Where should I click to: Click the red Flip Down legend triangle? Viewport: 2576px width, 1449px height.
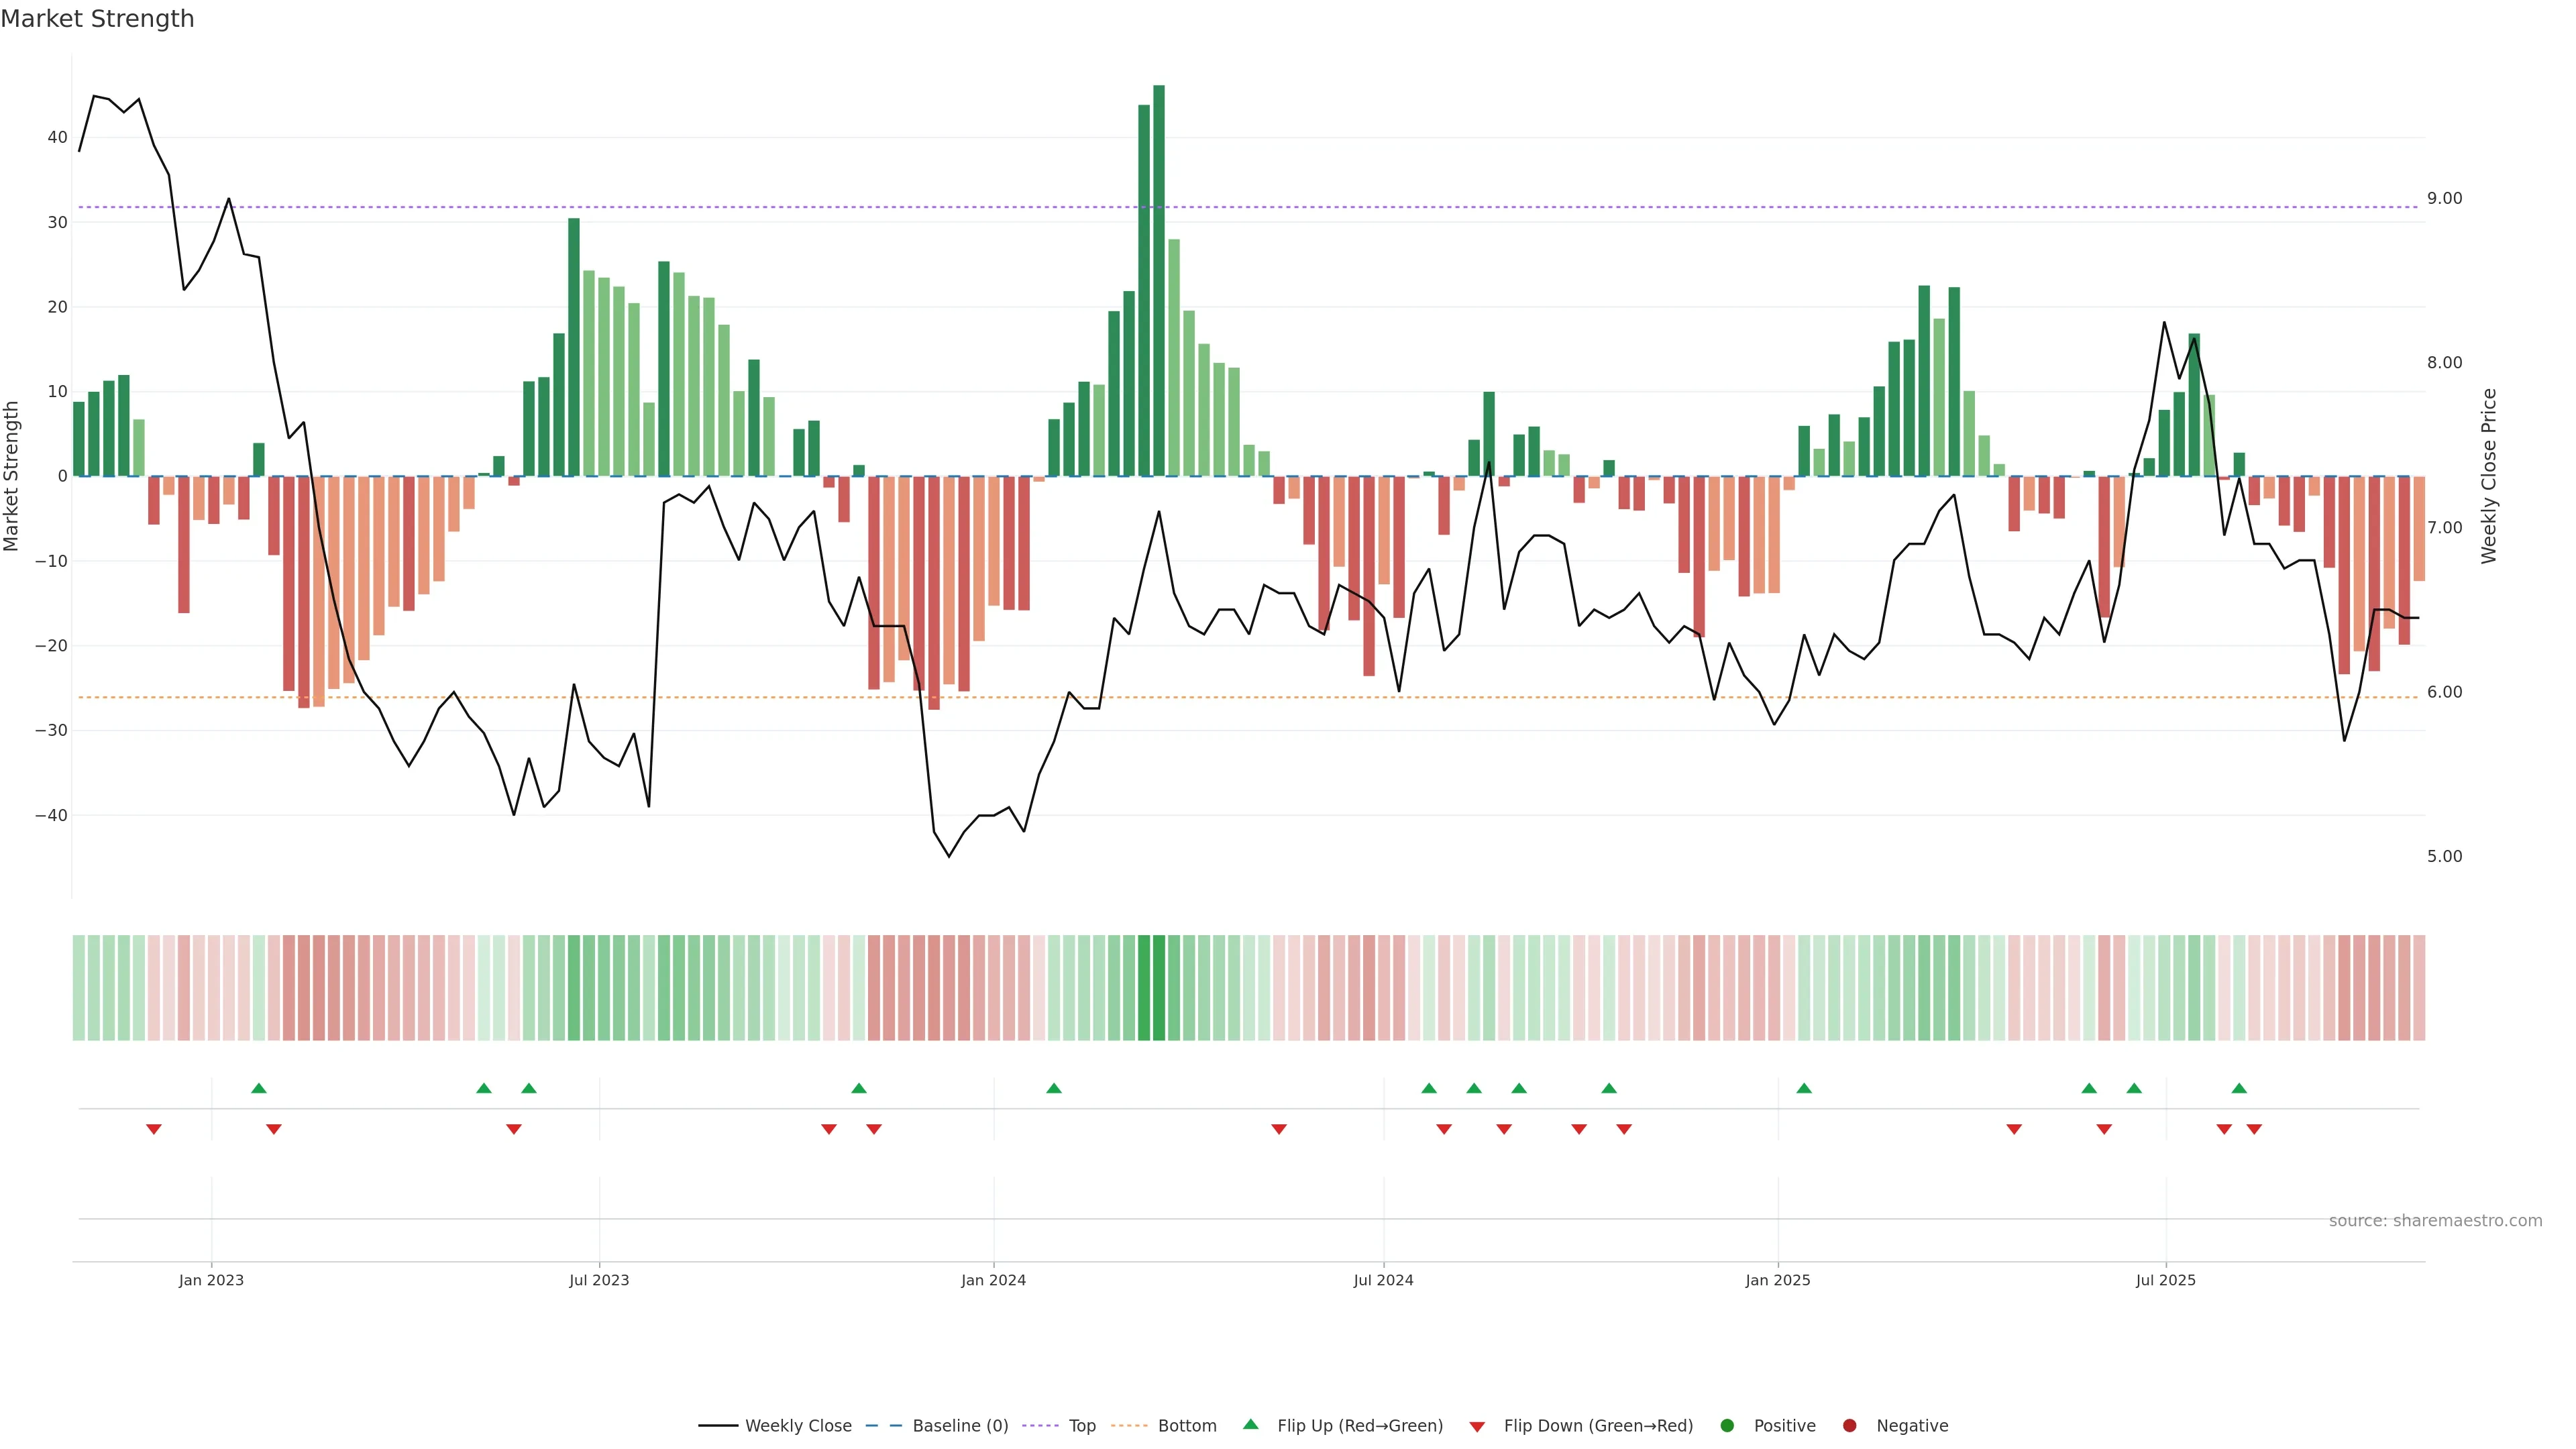tap(1476, 1426)
